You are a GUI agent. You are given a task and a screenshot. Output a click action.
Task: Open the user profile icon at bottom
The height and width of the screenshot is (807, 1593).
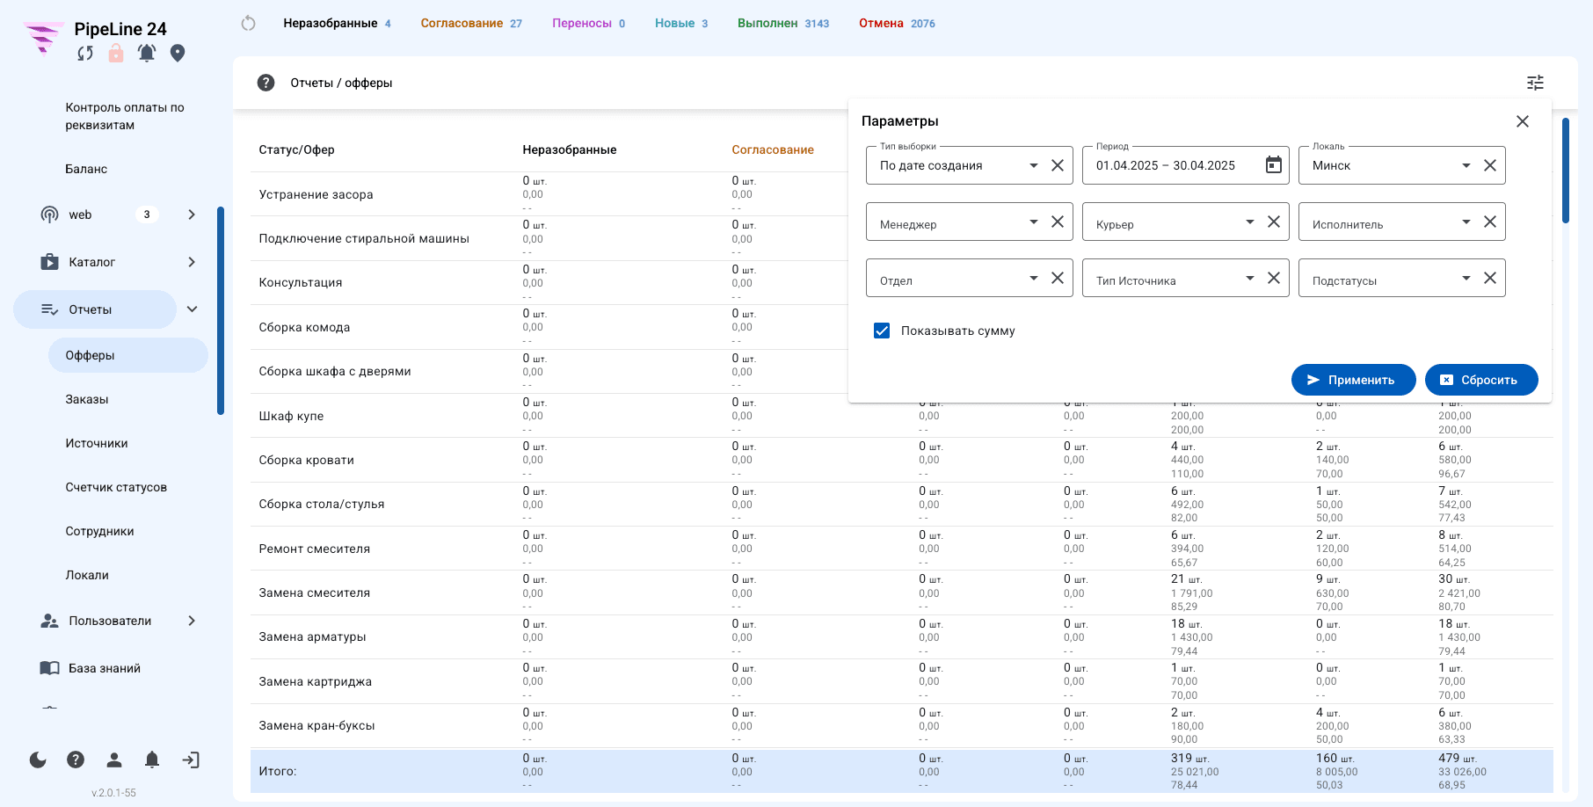click(x=114, y=760)
